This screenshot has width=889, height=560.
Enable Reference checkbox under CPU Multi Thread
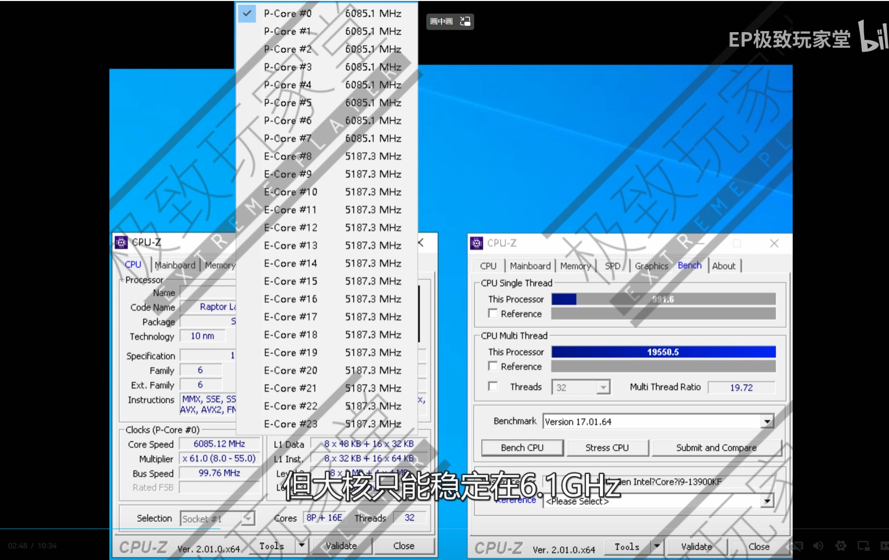(x=493, y=366)
